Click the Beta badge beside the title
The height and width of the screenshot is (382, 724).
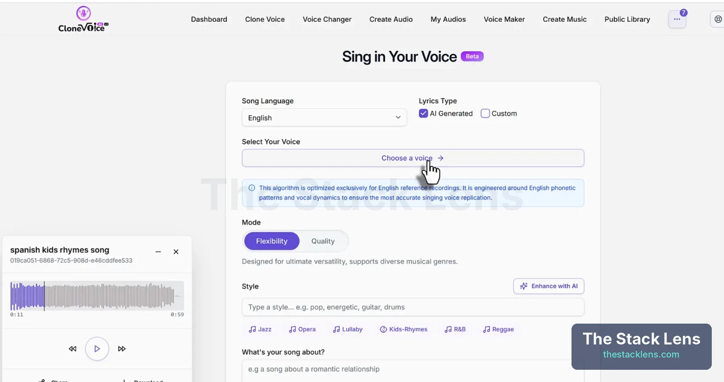(472, 57)
